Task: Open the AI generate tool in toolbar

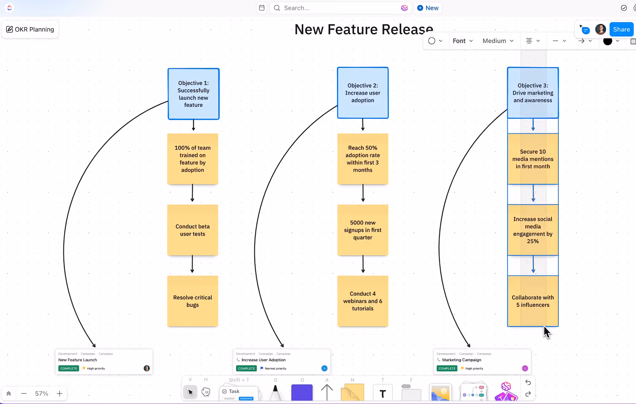Action: tap(506, 391)
